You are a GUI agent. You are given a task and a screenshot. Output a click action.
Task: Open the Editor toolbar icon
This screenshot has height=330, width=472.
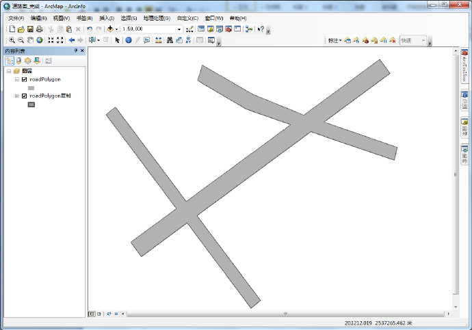click(189, 29)
